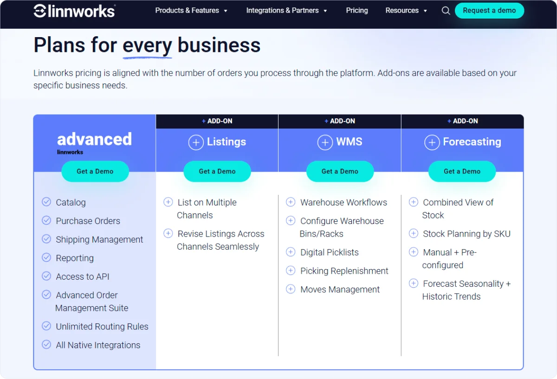Click Get a Demo under Listings add-on
557x379 pixels.
(x=217, y=171)
